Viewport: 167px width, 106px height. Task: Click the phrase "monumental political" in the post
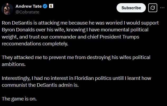(124, 30)
